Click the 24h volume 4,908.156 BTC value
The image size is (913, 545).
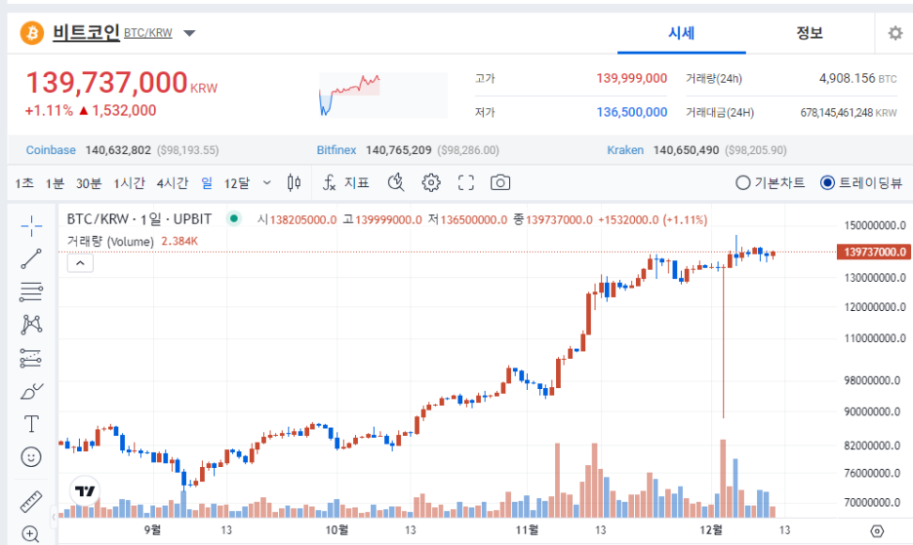tap(857, 78)
